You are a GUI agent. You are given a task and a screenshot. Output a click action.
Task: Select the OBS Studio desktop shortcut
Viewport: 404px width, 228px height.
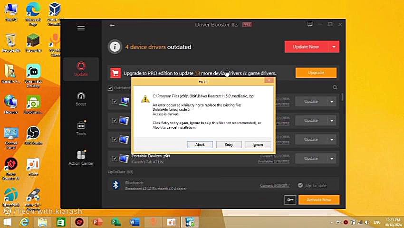33,135
